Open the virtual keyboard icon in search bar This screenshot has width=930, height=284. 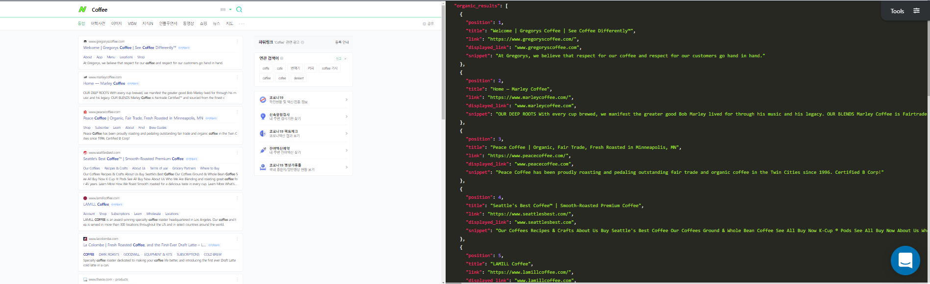[x=223, y=9]
